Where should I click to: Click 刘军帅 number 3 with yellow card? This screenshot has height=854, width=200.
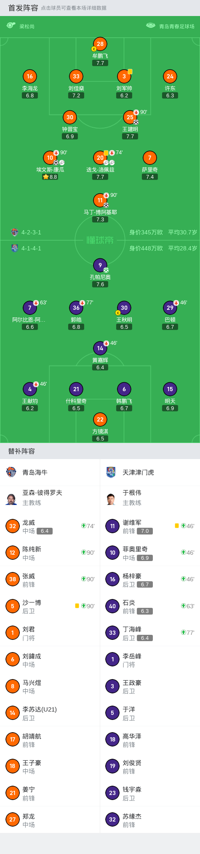click(124, 76)
